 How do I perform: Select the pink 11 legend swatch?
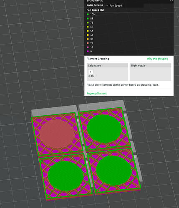coord(88,47)
